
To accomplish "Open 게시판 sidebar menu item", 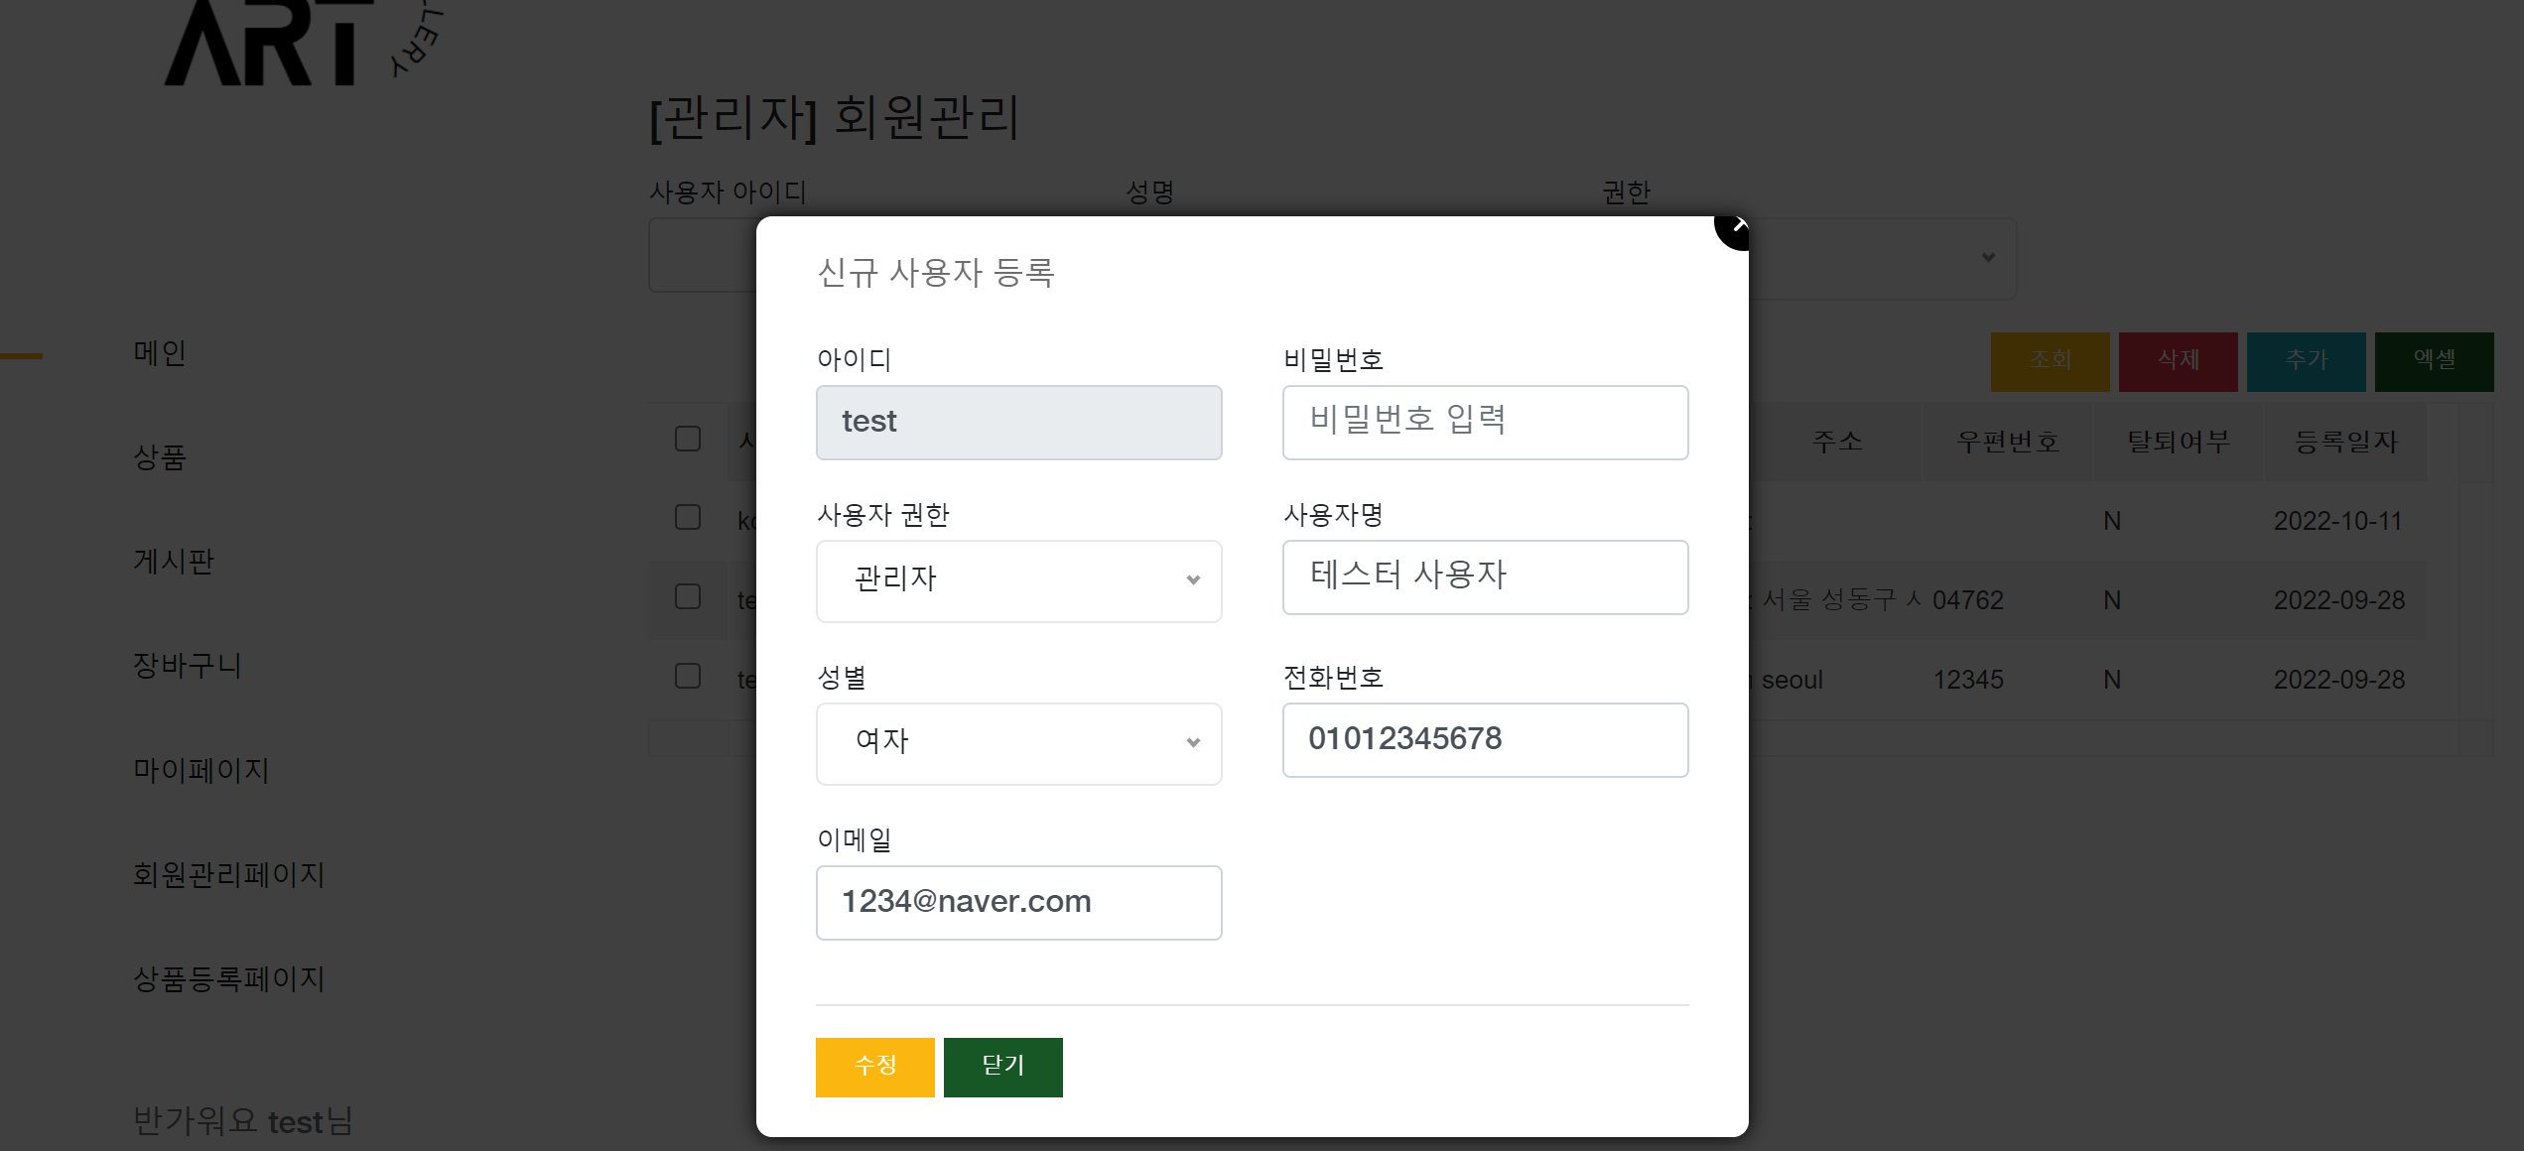I will tap(174, 562).
